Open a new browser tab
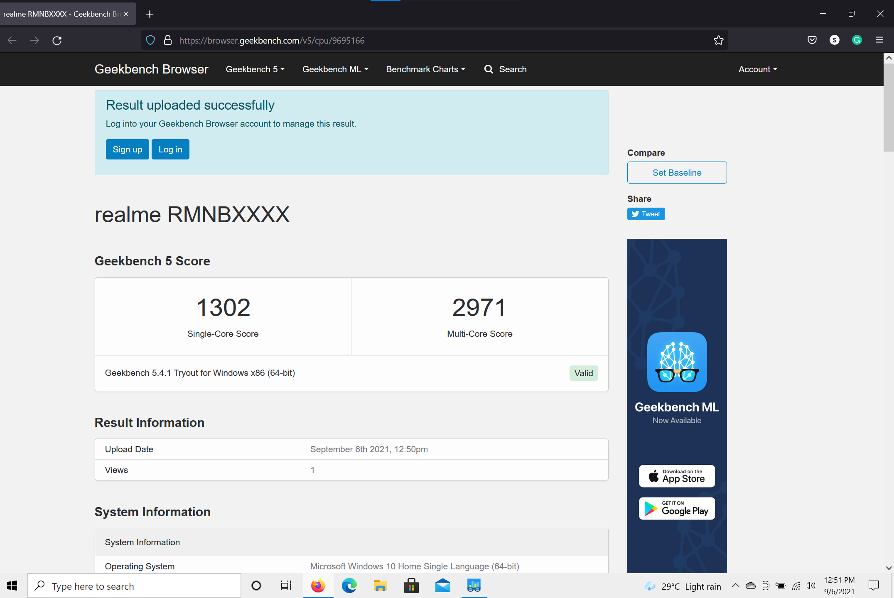Screen dimensions: 894x598 (150, 14)
